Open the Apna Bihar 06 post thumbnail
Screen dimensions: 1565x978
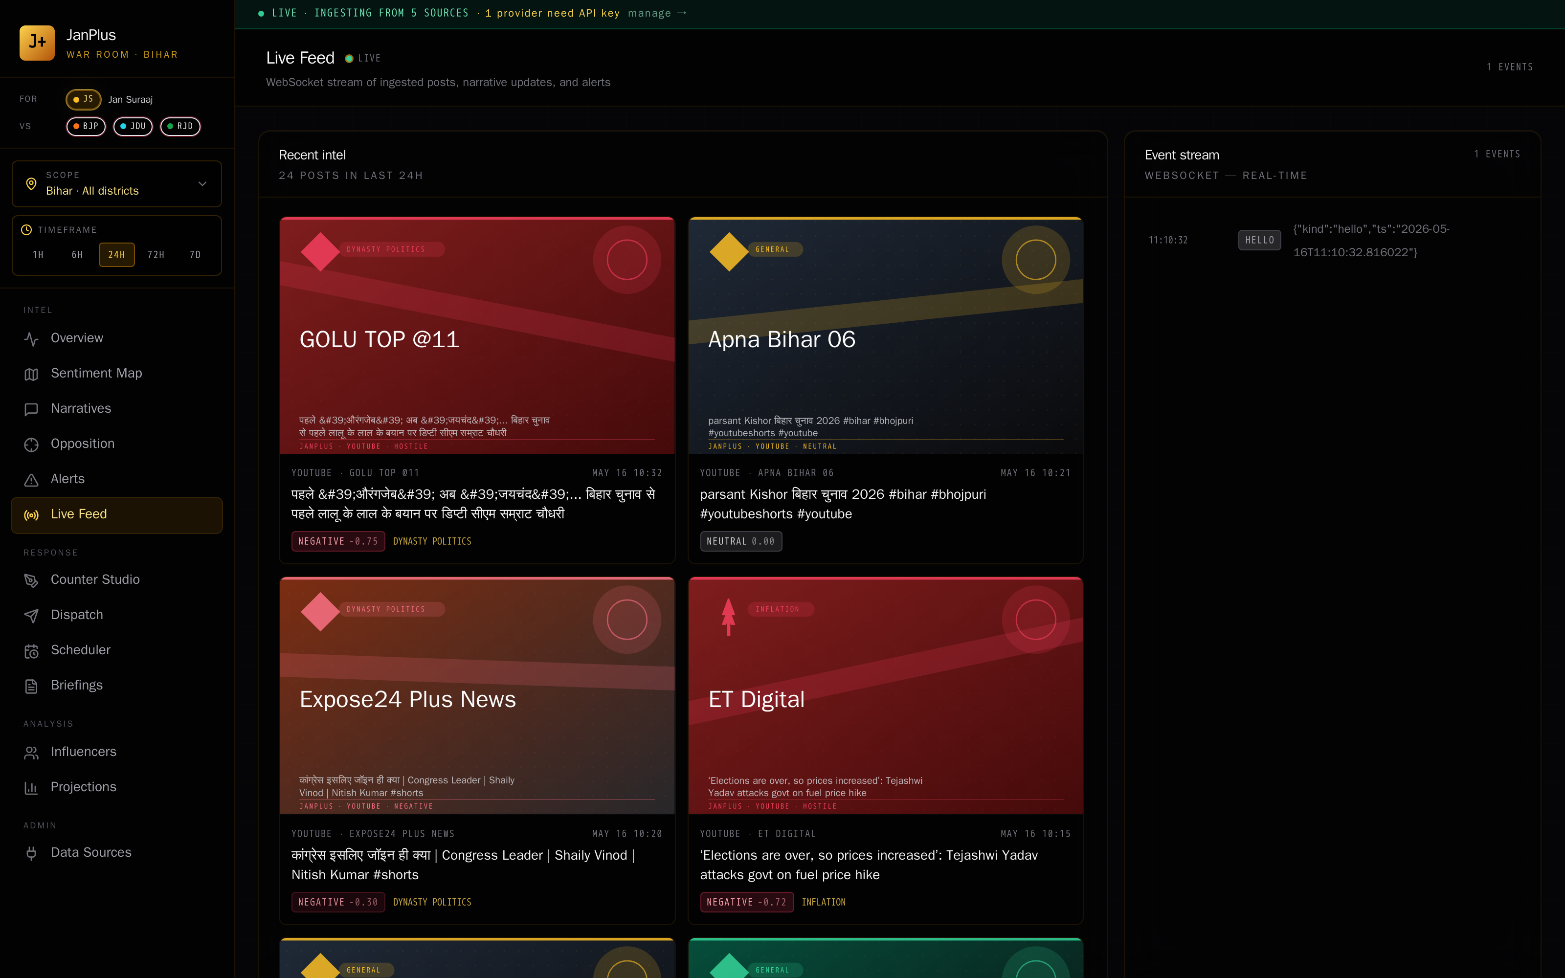coord(885,336)
